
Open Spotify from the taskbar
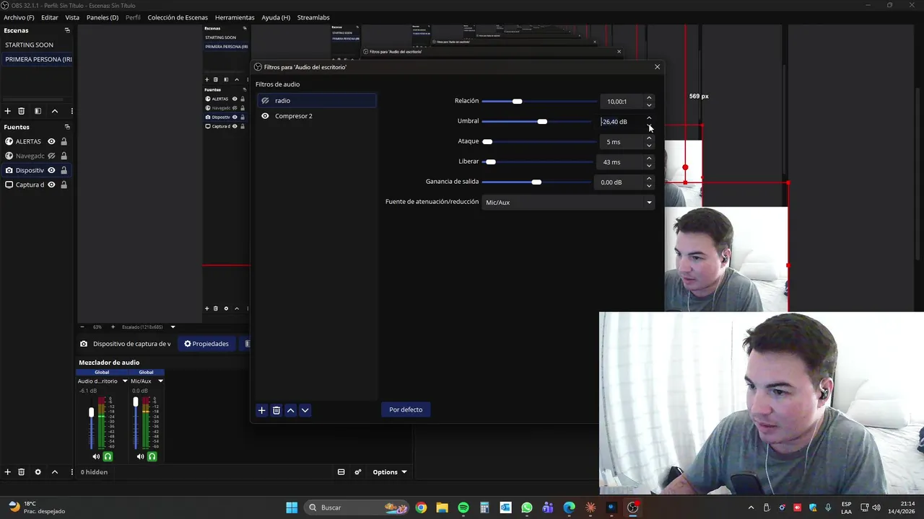pos(463,507)
